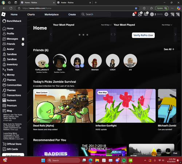Open Profile in the sidebar
This screenshot has width=182, height=164.
pyautogui.click(x=8, y=34)
